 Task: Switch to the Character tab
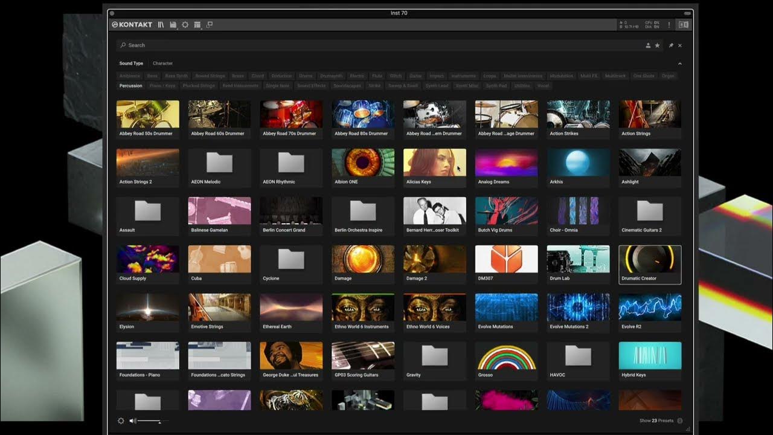[x=162, y=63]
